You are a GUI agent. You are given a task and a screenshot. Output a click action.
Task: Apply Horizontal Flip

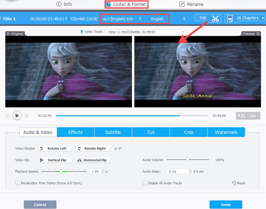[x=93, y=160]
